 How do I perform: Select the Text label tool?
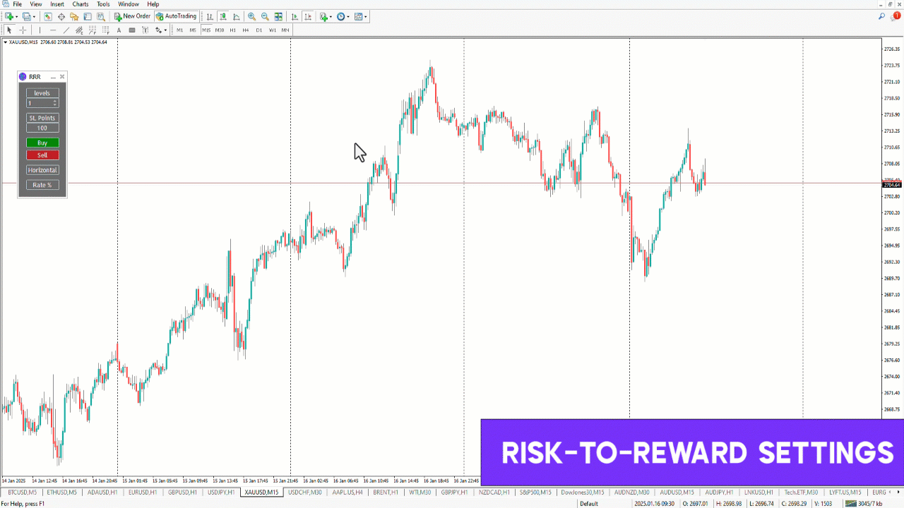119,30
